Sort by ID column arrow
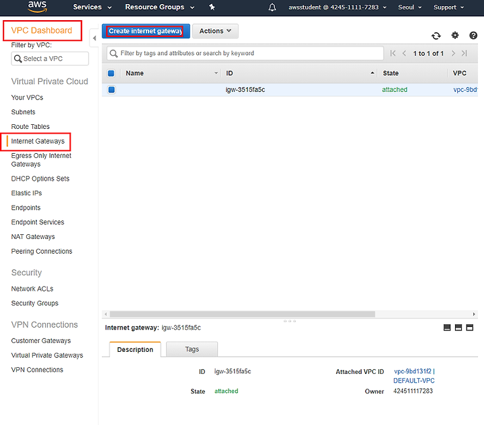The image size is (484, 425). (x=372, y=73)
